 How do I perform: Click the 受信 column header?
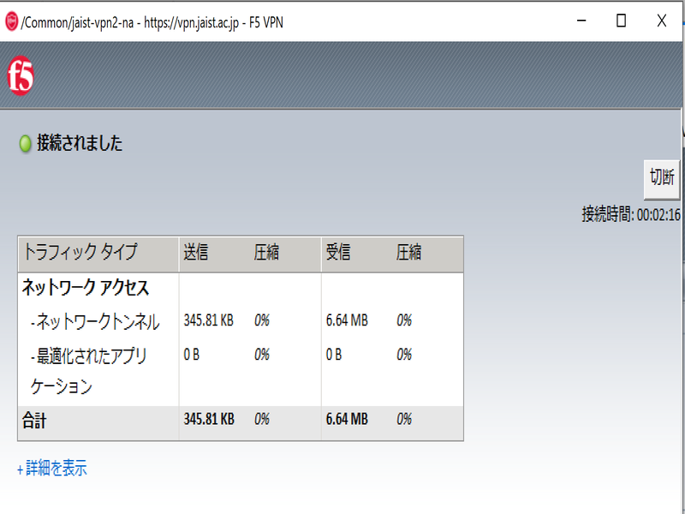338,252
